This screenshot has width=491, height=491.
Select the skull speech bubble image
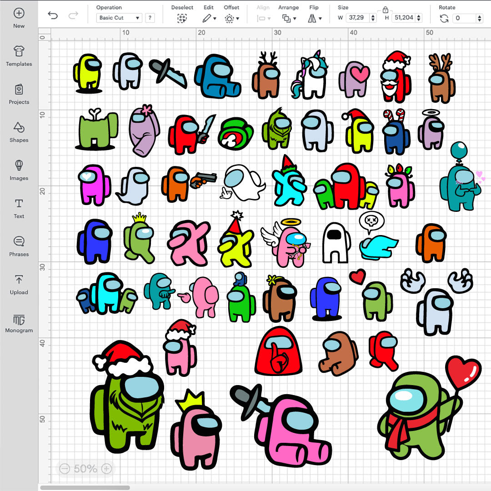point(371,222)
